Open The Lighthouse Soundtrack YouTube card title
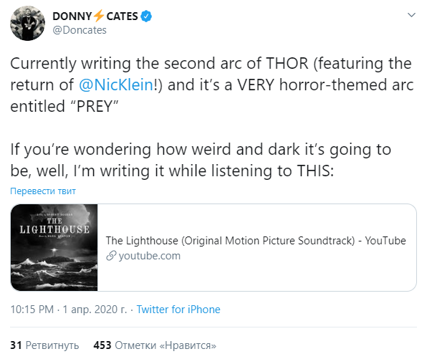The height and width of the screenshot is (359, 427). pos(256,241)
